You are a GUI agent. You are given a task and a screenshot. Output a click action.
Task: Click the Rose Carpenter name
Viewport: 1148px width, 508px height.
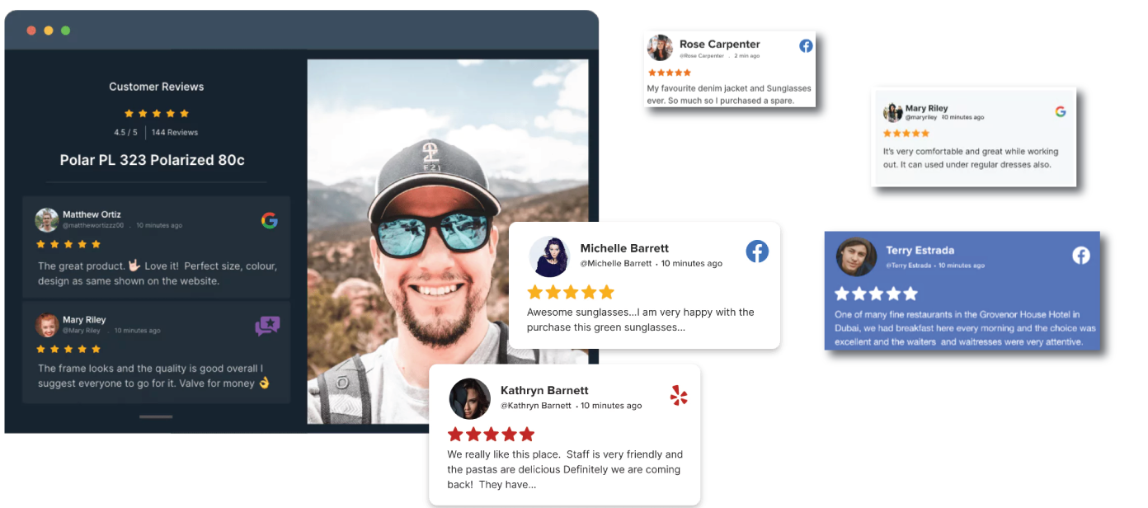719,45
